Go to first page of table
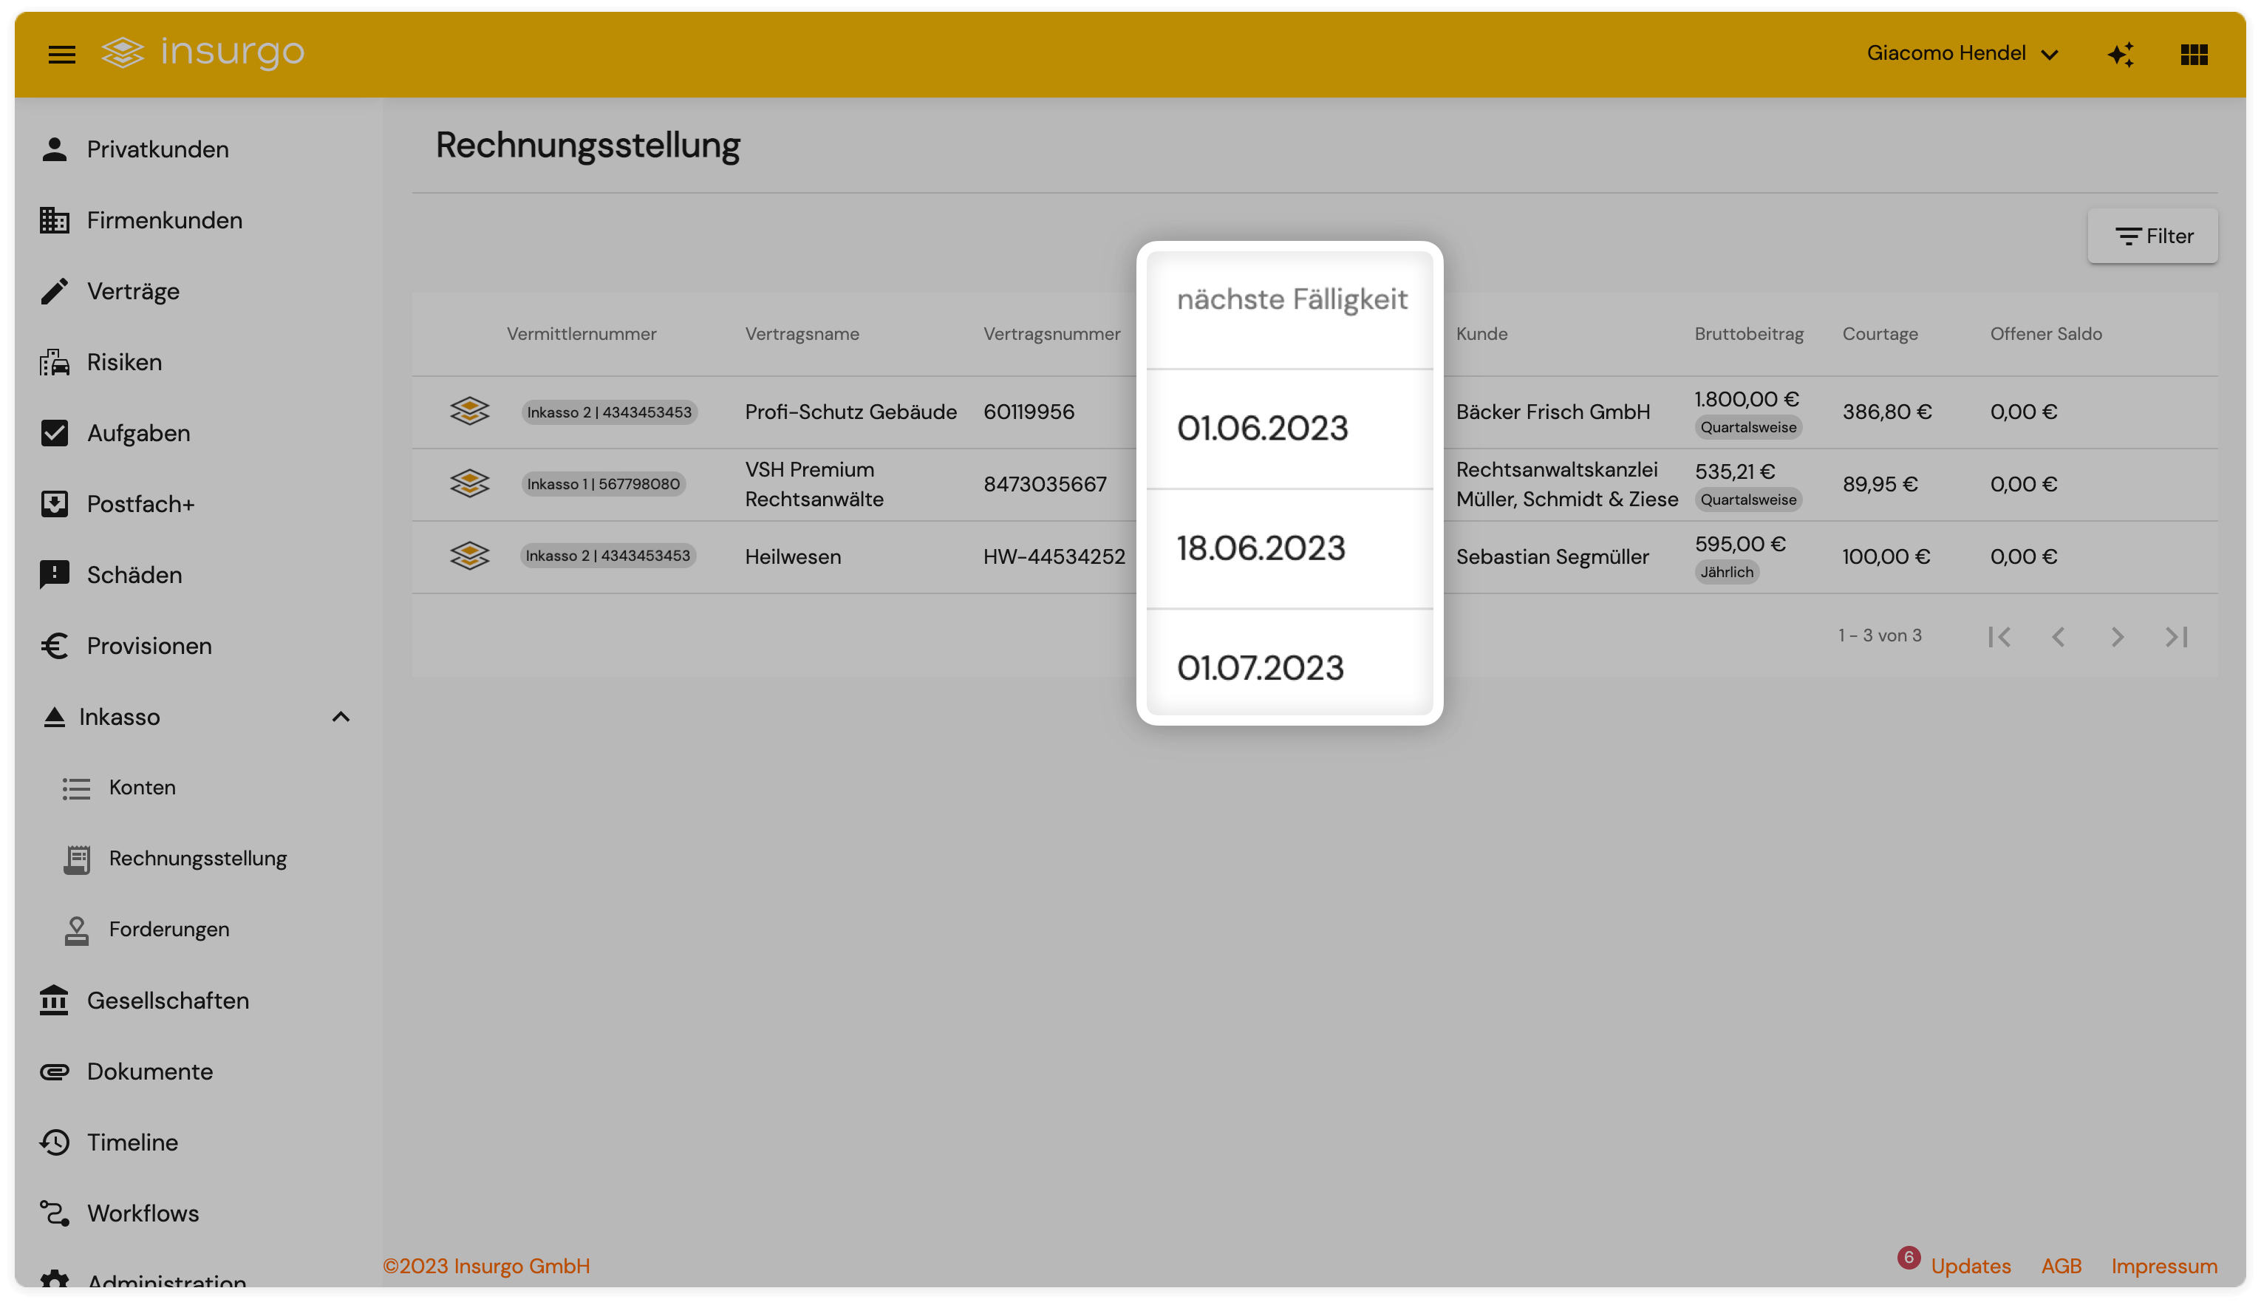Image resolution: width=2261 pixels, height=1305 pixels. tap(1999, 636)
